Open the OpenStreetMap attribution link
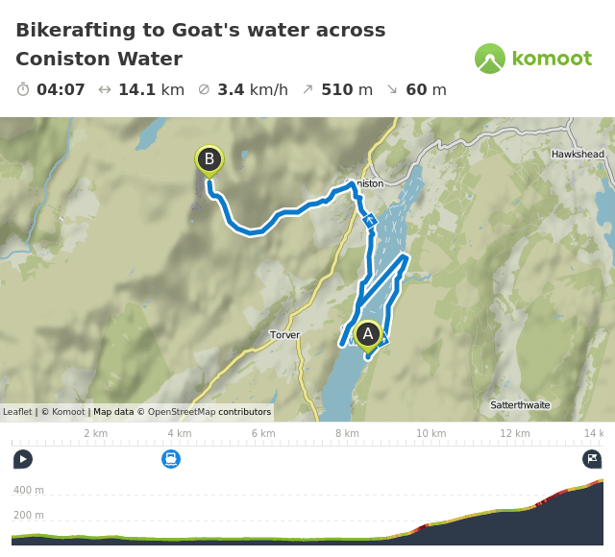Screen dimensions: 615x557 coord(182,412)
